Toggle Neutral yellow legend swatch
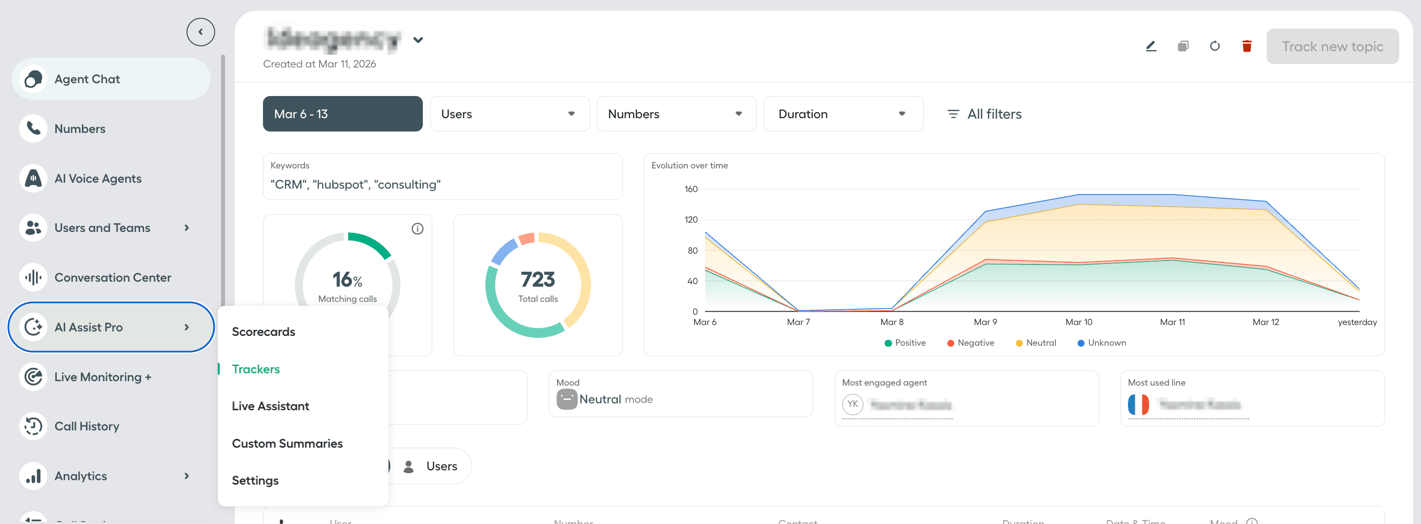 pyautogui.click(x=1019, y=343)
